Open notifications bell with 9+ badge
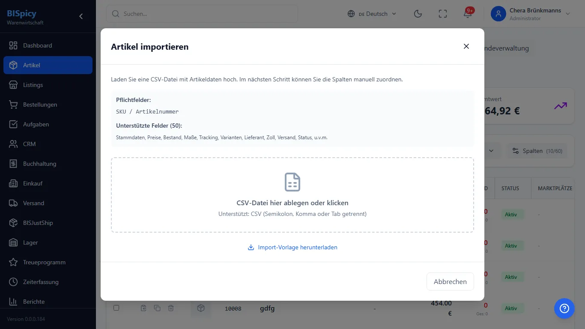 pos(468,14)
